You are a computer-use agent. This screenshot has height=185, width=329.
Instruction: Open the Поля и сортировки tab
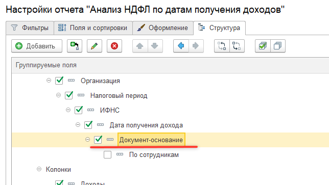point(93,28)
